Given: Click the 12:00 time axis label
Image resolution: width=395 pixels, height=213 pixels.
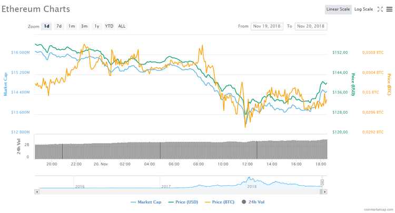Looking at the screenshot, I should pos(248,164).
